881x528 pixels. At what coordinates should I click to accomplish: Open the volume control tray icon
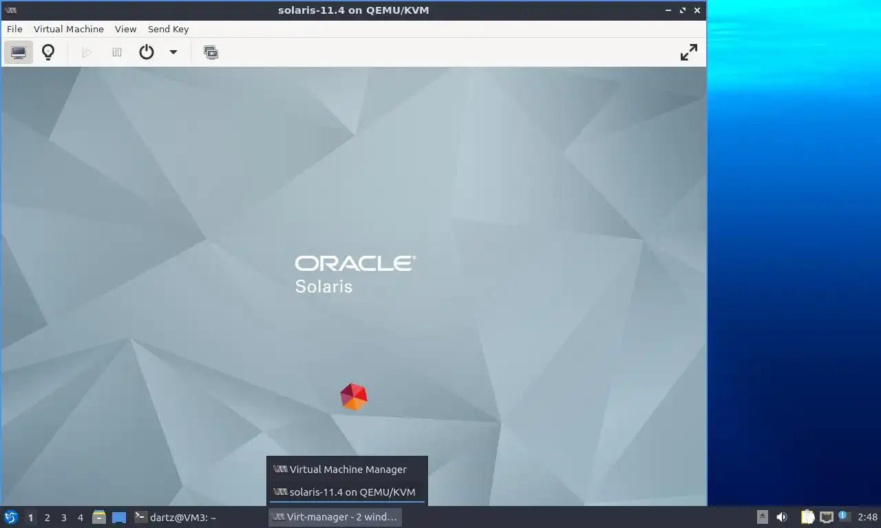pyautogui.click(x=782, y=517)
